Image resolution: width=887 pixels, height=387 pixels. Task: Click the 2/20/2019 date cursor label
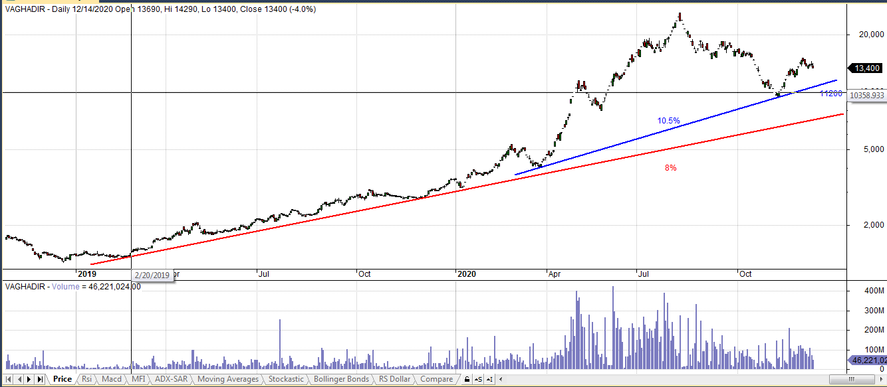(153, 275)
